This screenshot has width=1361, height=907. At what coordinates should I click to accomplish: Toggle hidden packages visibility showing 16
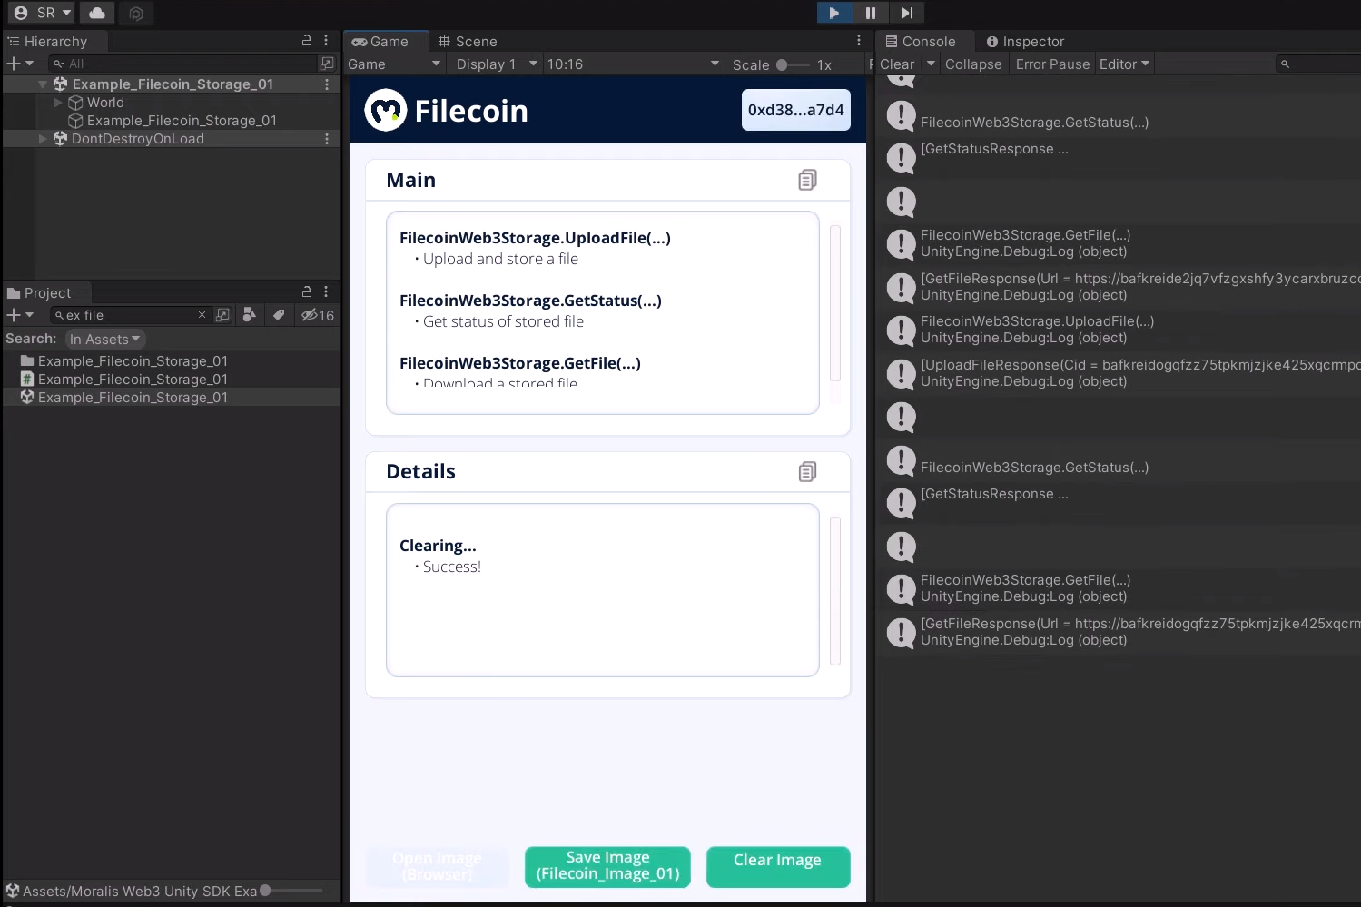click(x=318, y=315)
